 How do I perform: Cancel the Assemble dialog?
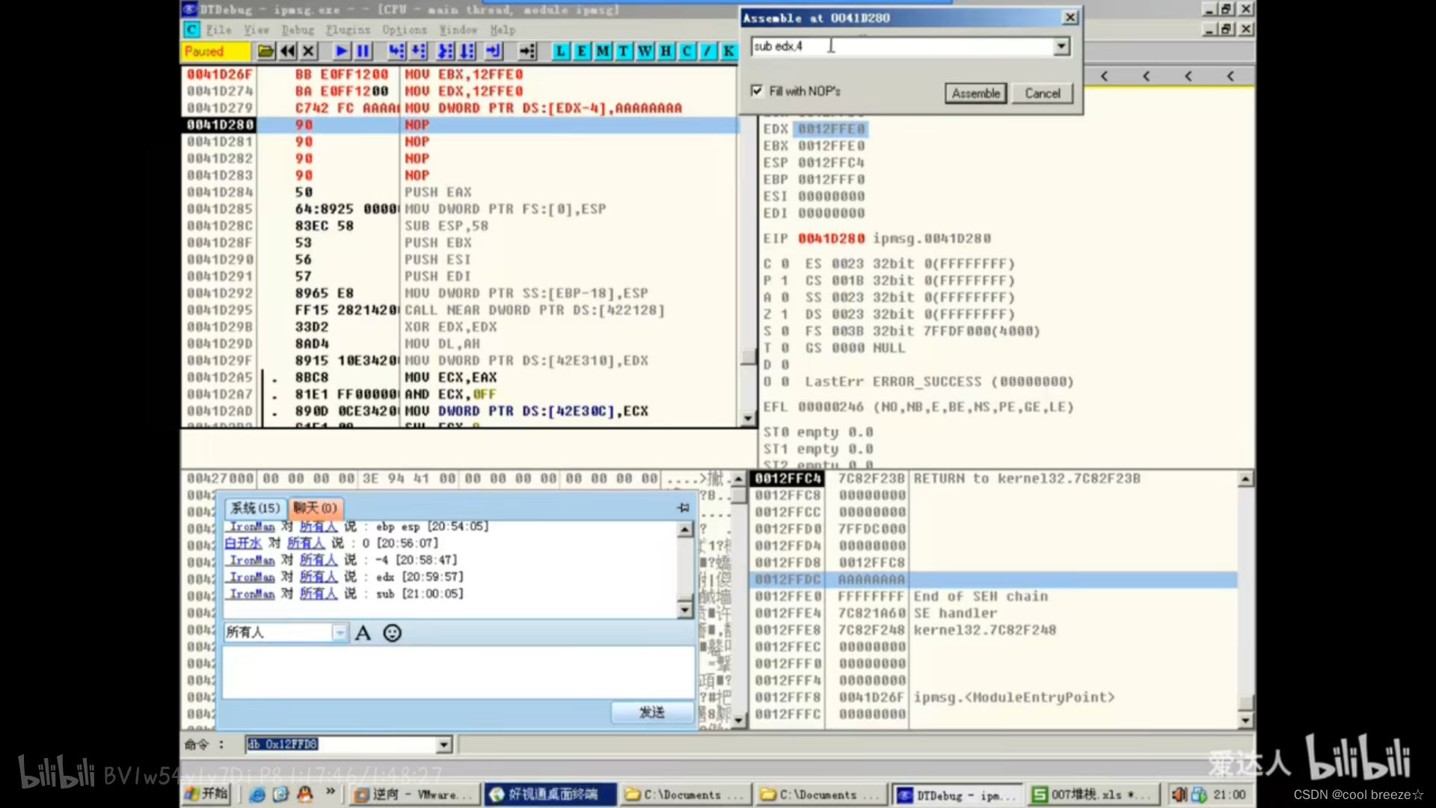1042,94
